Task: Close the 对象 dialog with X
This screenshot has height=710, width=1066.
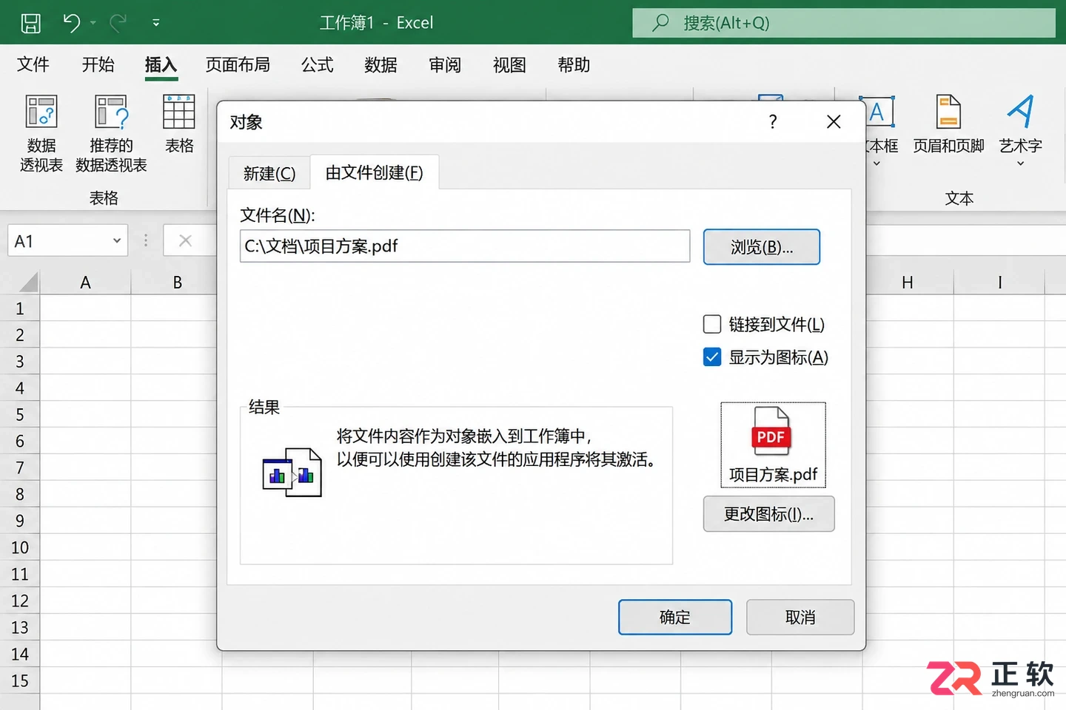Action: point(834,122)
